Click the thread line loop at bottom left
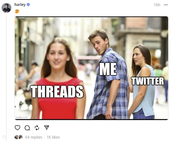This screenshot has width=176, height=141. click(5, 137)
